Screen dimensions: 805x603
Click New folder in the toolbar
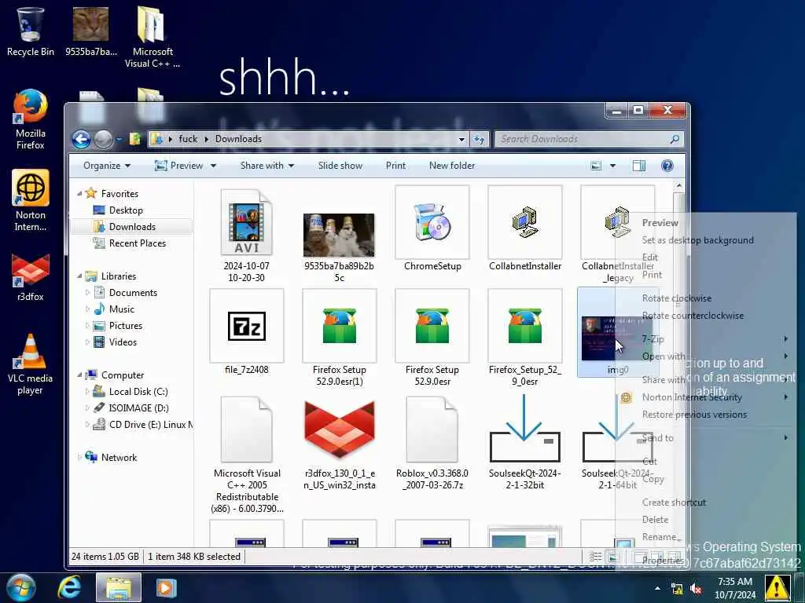452,166
